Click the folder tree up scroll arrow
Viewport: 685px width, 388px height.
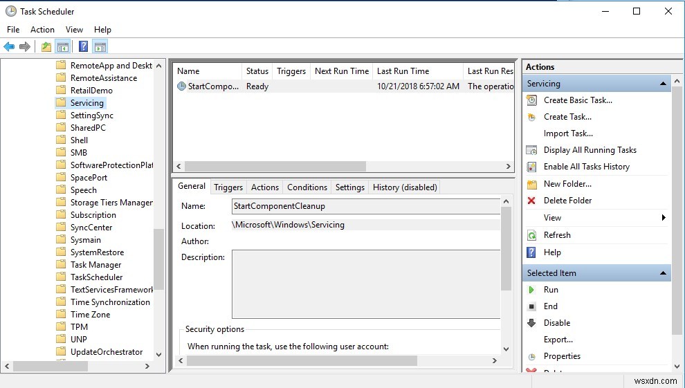click(158, 66)
